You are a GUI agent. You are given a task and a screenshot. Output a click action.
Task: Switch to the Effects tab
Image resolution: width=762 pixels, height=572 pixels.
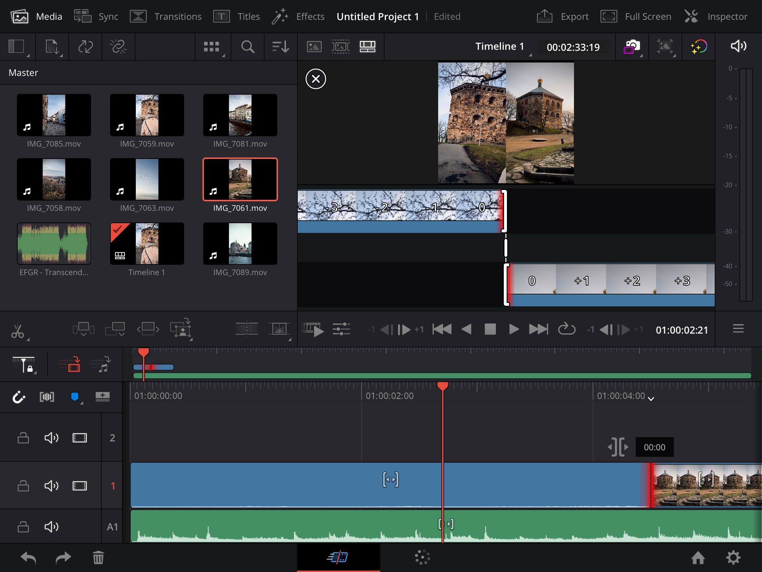[309, 16]
